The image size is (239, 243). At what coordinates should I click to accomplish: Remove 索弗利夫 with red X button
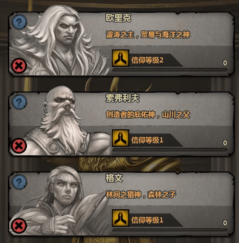(x=19, y=146)
